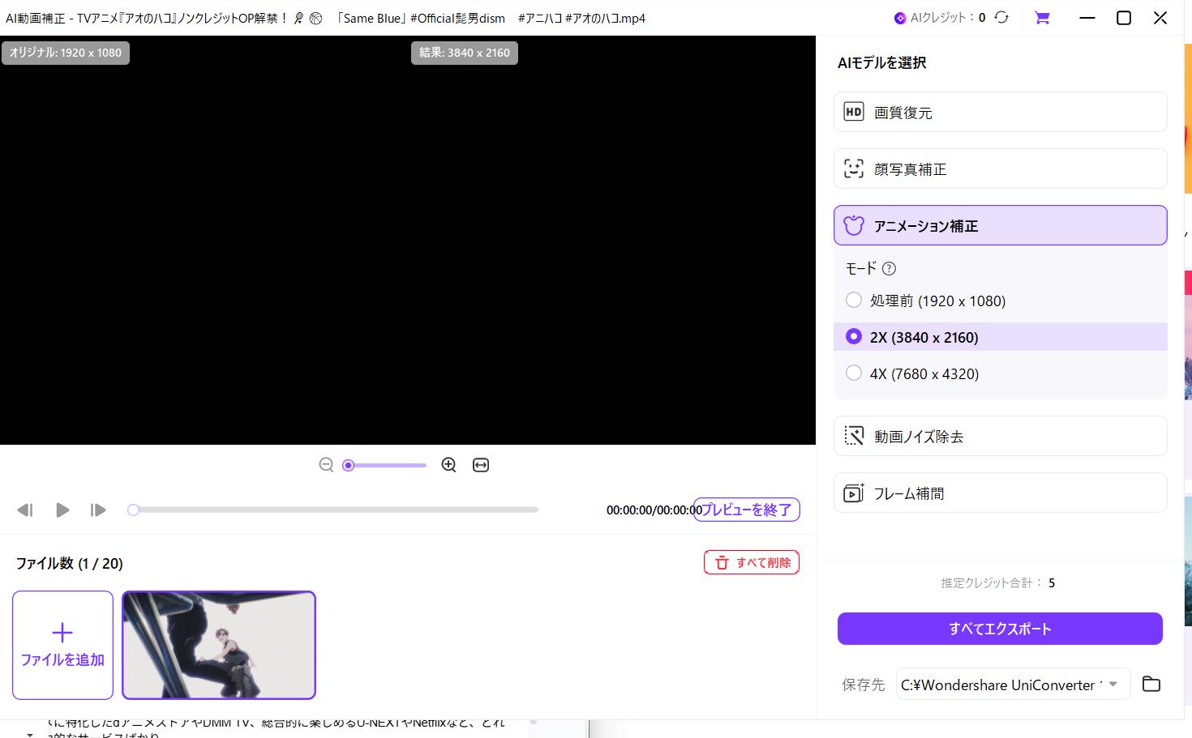Click the 00:00:00/00:00:00 timecode

[654, 510]
